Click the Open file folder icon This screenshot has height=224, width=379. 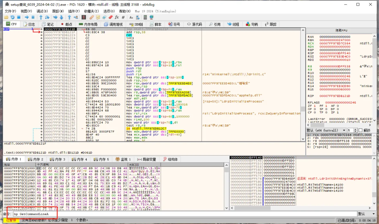click(6, 17)
